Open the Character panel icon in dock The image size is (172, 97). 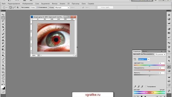click(169, 57)
